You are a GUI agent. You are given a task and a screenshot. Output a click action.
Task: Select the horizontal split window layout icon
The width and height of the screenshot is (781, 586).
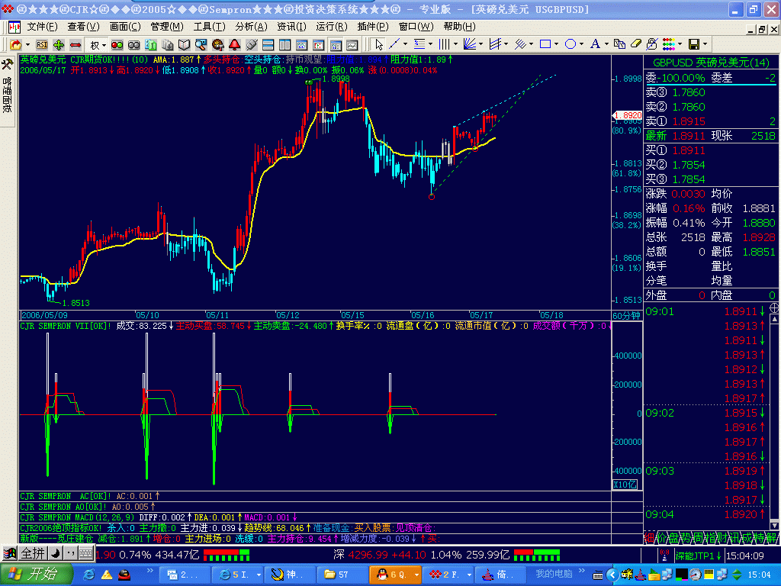(x=268, y=45)
